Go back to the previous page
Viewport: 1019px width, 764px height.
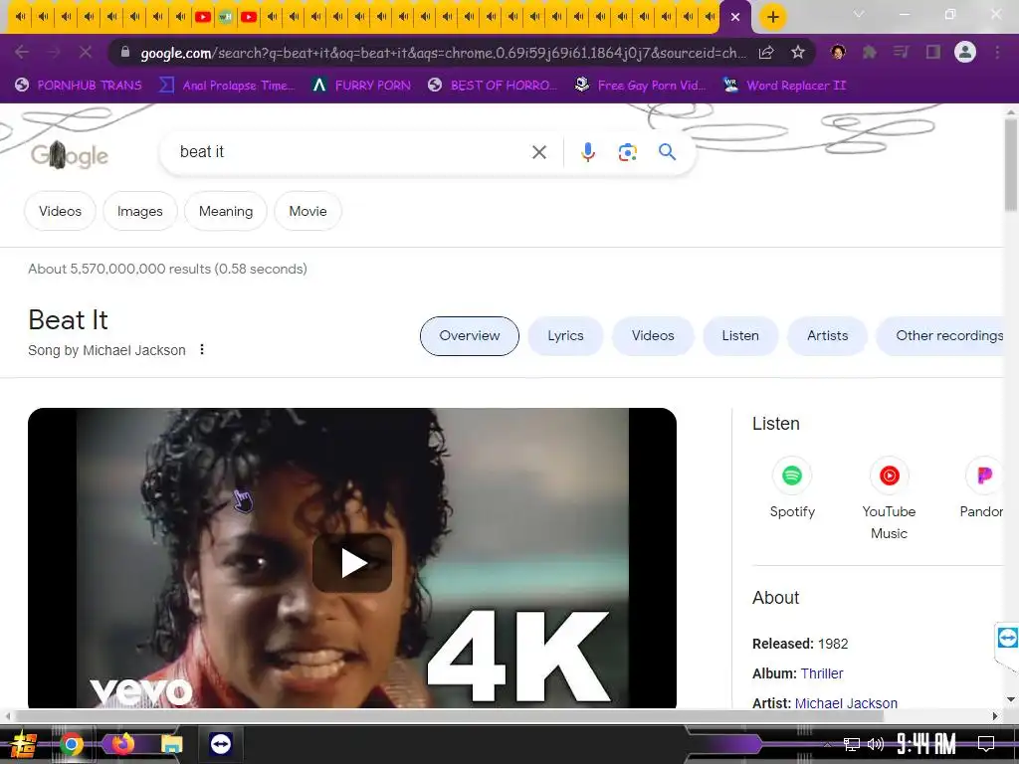pos(22,52)
